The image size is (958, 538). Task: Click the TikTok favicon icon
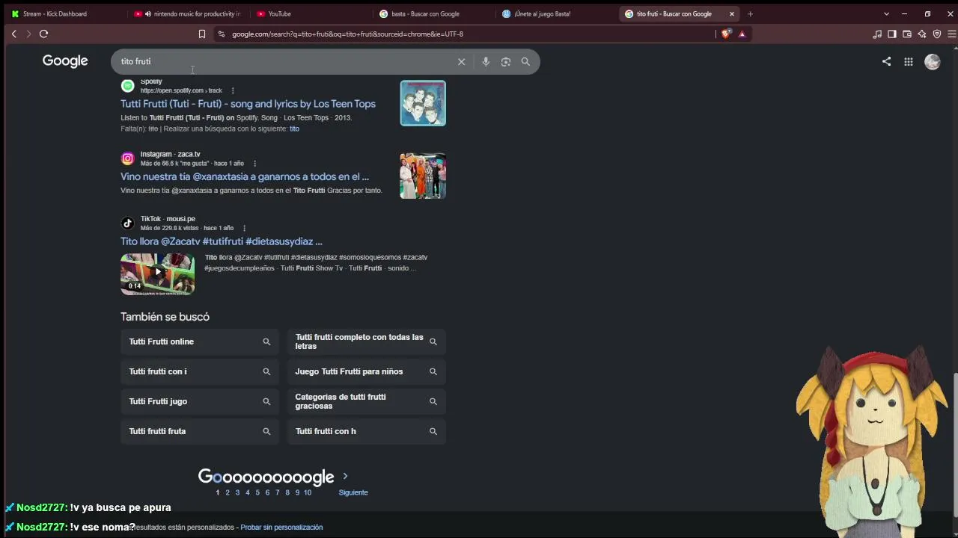(x=127, y=223)
